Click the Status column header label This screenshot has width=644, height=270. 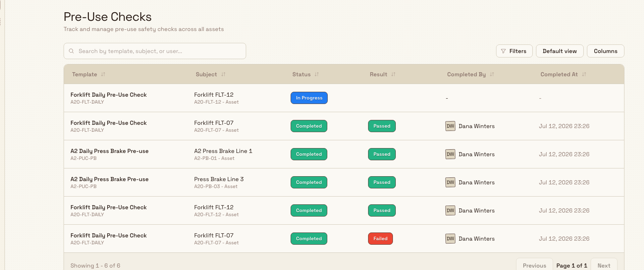(x=301, y=74)
